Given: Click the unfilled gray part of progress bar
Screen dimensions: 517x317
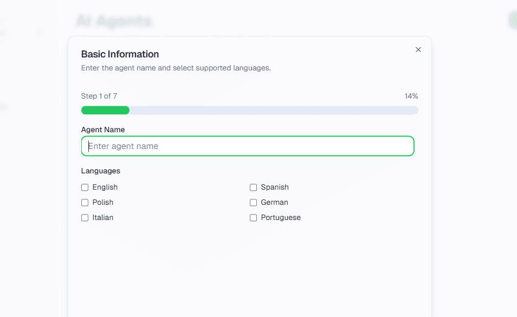Looking at the screenshot, I should (x=274, y=111).
